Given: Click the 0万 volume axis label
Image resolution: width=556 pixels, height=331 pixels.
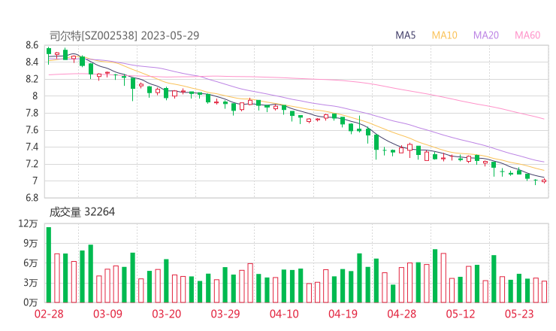Looking at the screenshot, I should (31, 302).
